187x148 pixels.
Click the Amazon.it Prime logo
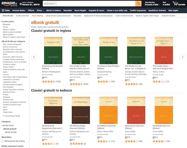[9, 4]
